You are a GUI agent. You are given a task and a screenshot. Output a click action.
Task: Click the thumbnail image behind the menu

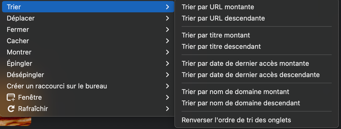click(x=15, y=121)
